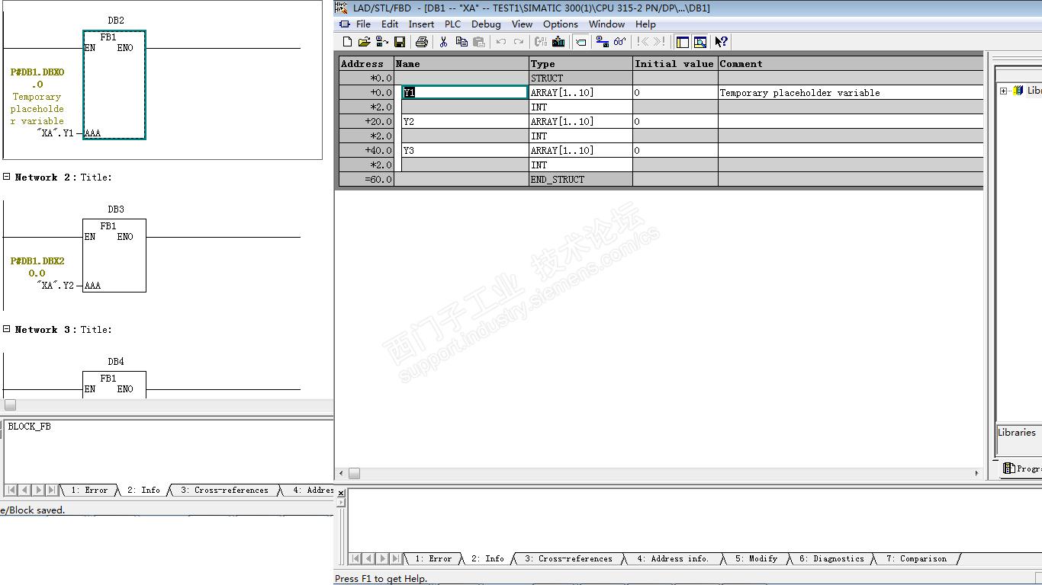The width and height of the screenshot is (1042, 585).
Task: Click the END_STRUCT type cell
Action: [x=580, y=179]
